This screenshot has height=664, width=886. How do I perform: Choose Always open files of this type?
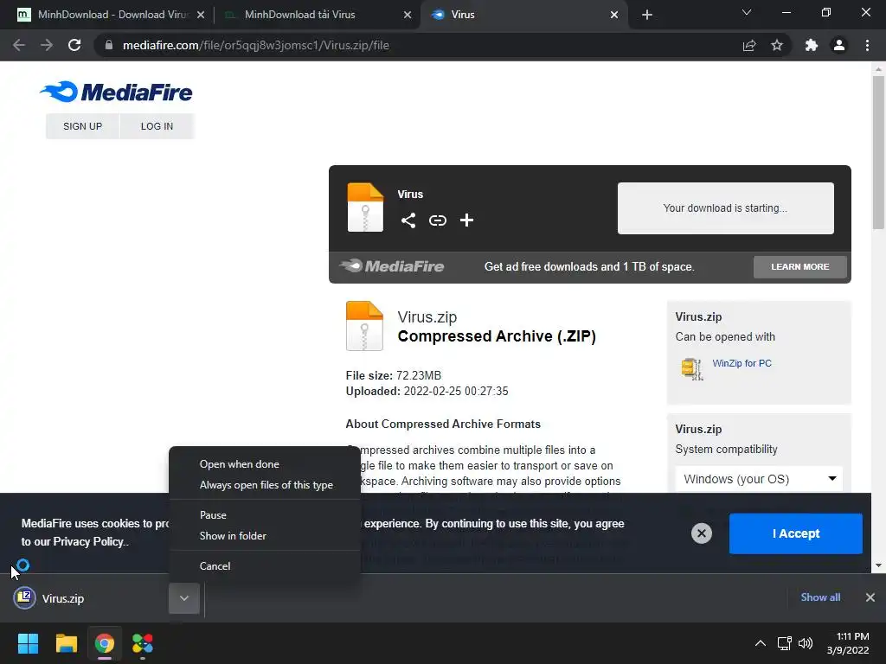(265, 485)
